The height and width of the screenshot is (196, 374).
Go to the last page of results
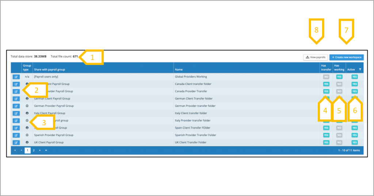coord(46,150)
